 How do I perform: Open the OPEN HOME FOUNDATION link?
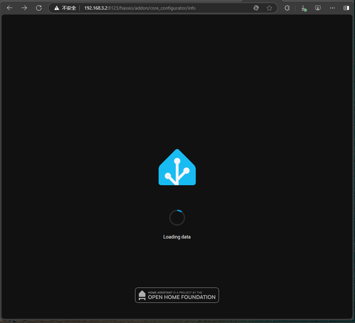click(181, 297)
